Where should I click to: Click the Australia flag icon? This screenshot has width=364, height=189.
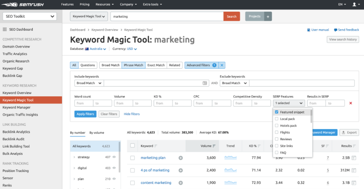pyautogui.click(x=87, y=49)
